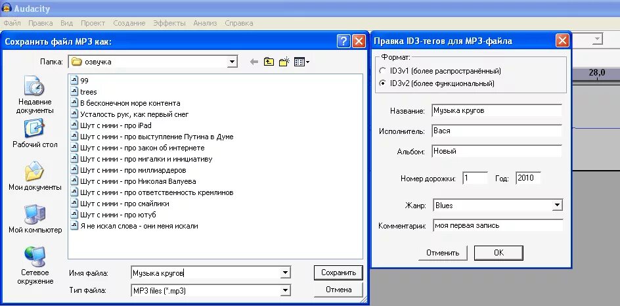
Task: Click the Комментарии field
Action: pos(497,225)
